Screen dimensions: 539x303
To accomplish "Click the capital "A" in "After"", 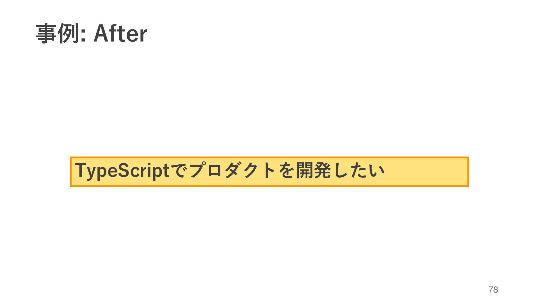I will [101, 34].
